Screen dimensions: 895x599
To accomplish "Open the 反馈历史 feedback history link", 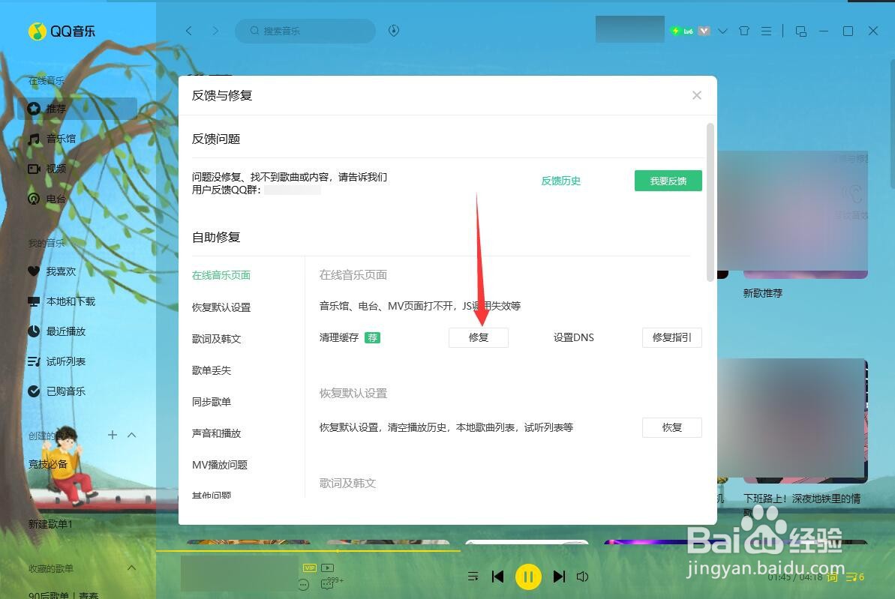I will 560,181.
